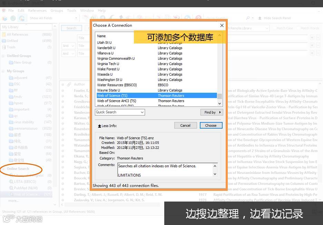Collapse details with Less Info arrow
The width and height of the screenshot is (323, 225).
click(x=99, y=126)
